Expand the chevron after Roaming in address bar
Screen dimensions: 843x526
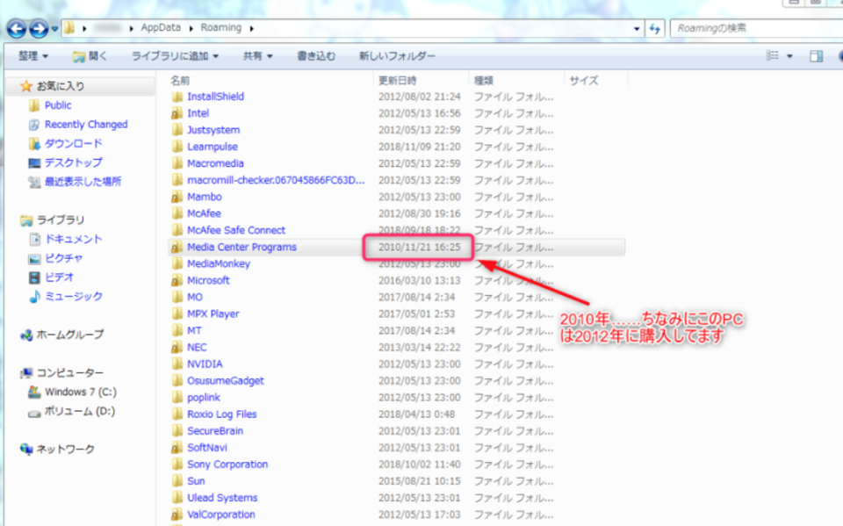click(252, 28)
